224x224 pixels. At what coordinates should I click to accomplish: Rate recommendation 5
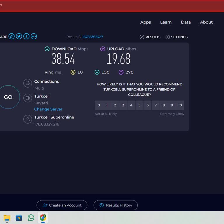point(139,105)
